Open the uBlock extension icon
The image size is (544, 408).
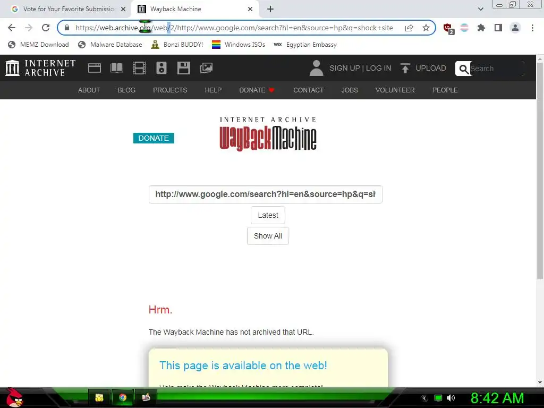[x=448, y=28]
